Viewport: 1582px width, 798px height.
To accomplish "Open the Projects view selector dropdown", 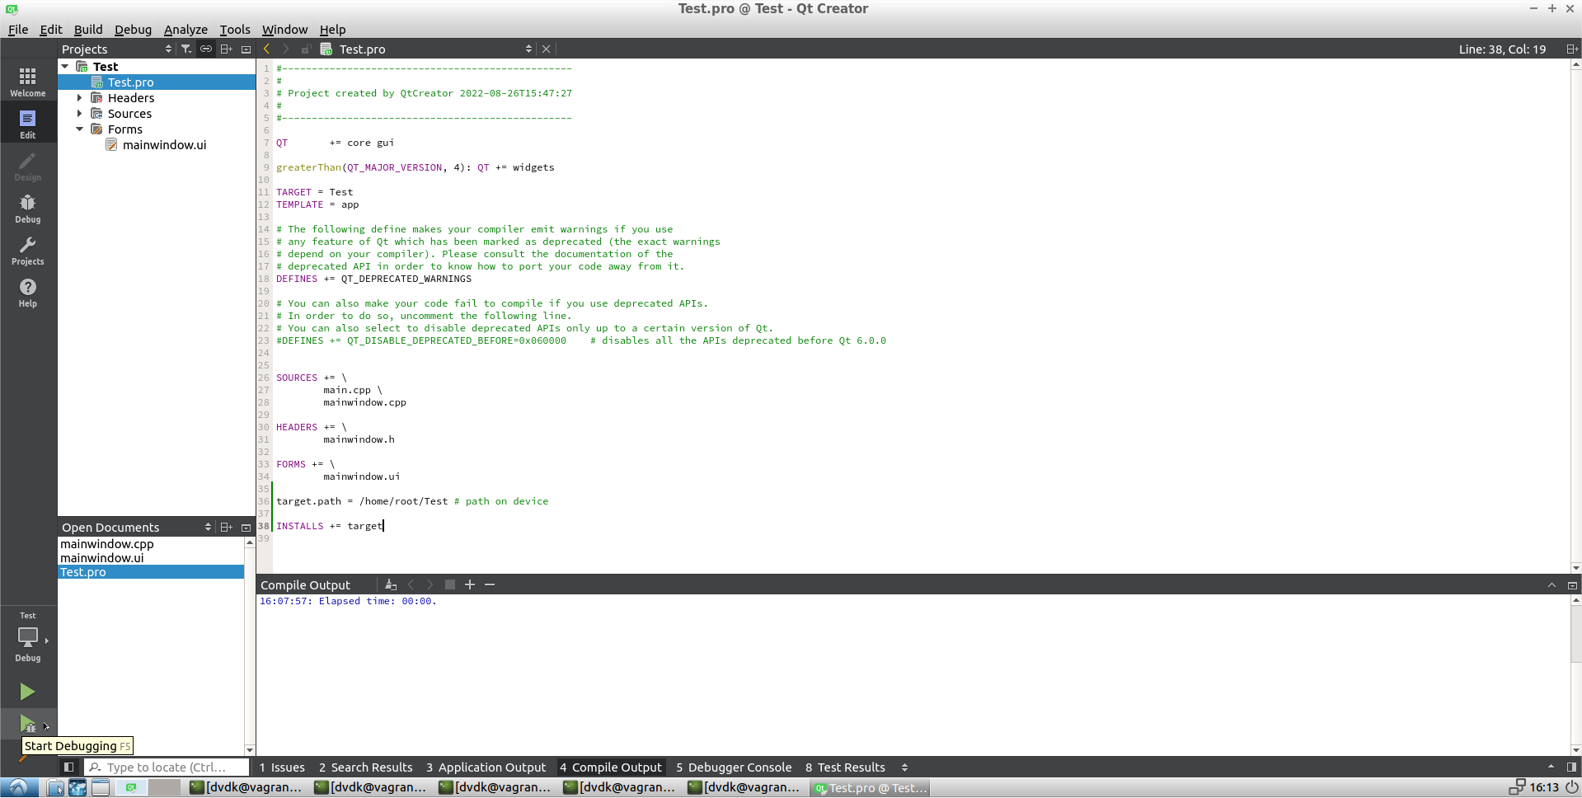I will tap(168, 49).
